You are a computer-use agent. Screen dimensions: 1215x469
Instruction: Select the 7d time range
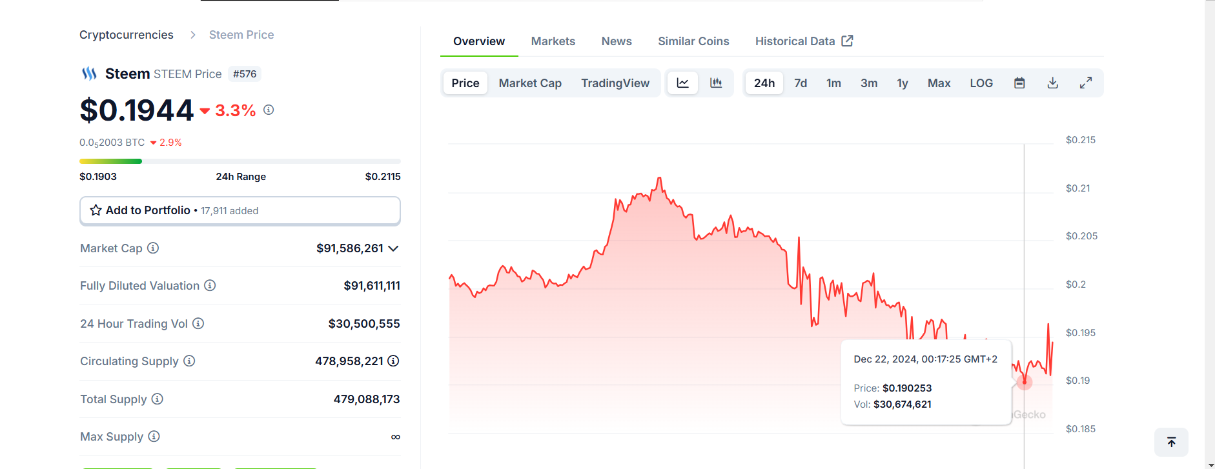801,83
